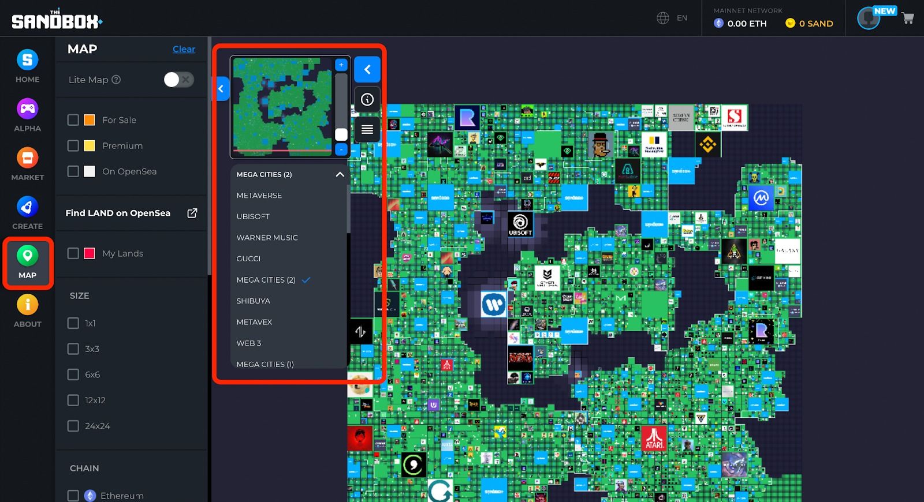The image size is (924, 502).
Task: Choose METAVEX from the list
Action: click(254, 322)
